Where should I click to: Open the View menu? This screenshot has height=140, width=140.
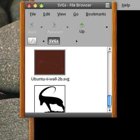pyautogui.click(x=62, y=14)
